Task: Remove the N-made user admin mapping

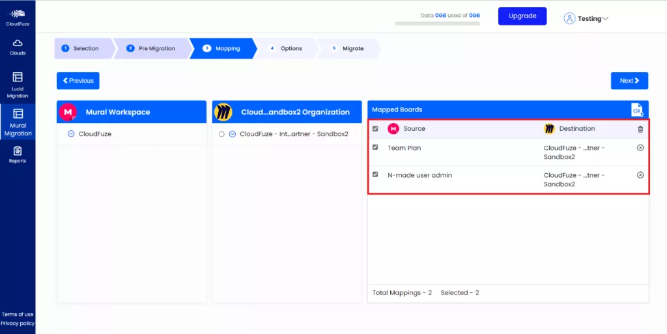Action: coord(640,174)
